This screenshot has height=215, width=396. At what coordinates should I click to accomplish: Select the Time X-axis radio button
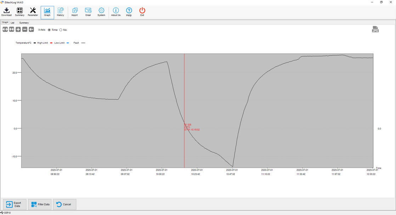click(49, 30)
